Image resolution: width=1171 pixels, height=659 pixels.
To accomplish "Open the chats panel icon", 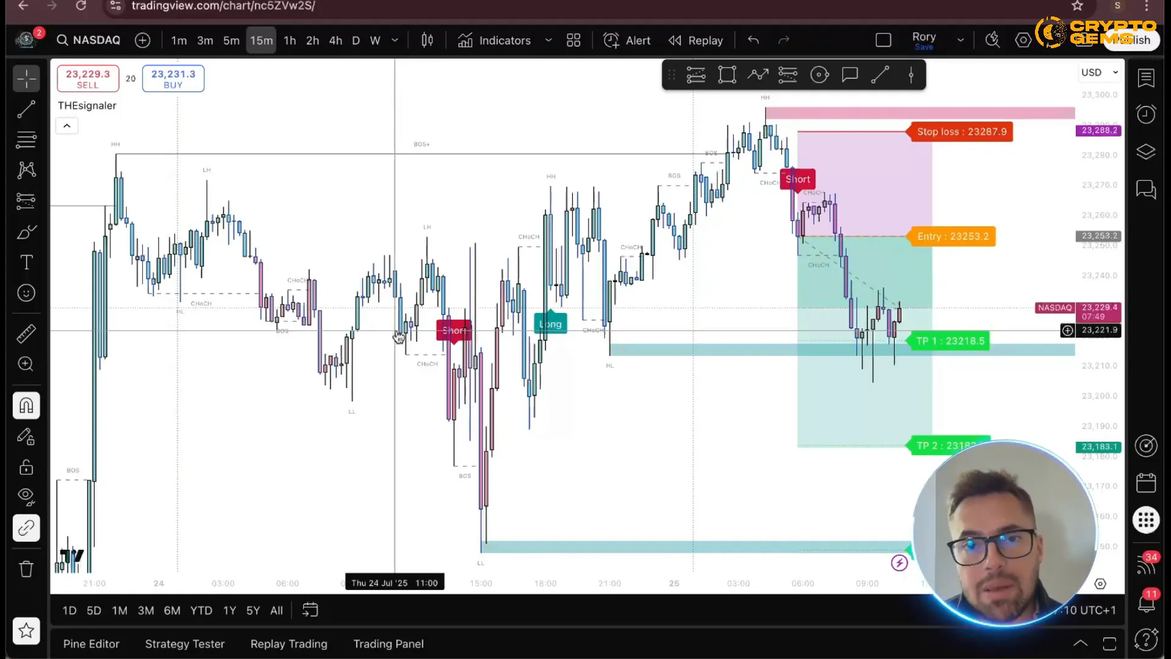I will (x=1146, y=190).
